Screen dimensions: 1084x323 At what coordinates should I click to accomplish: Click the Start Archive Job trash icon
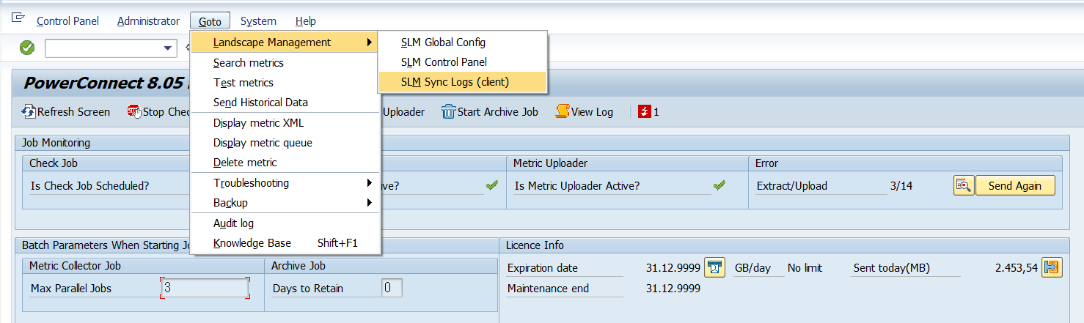(x=448, y=112)
